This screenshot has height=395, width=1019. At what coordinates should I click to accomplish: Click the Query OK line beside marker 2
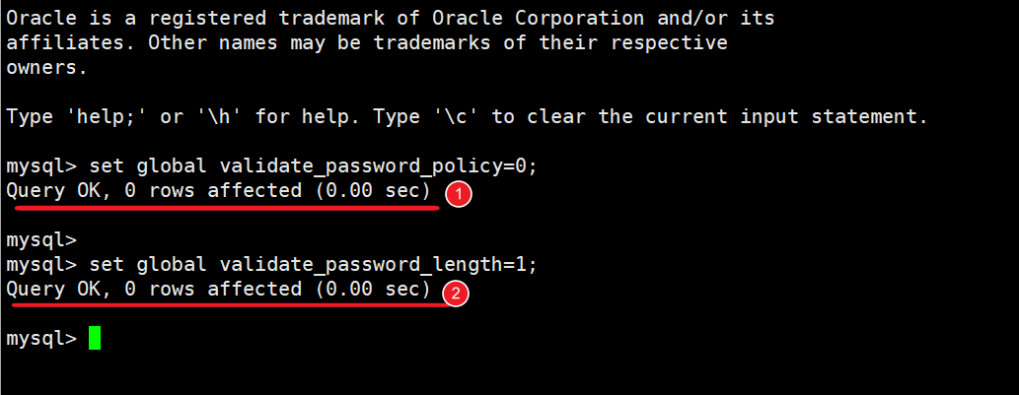point(218,289)
